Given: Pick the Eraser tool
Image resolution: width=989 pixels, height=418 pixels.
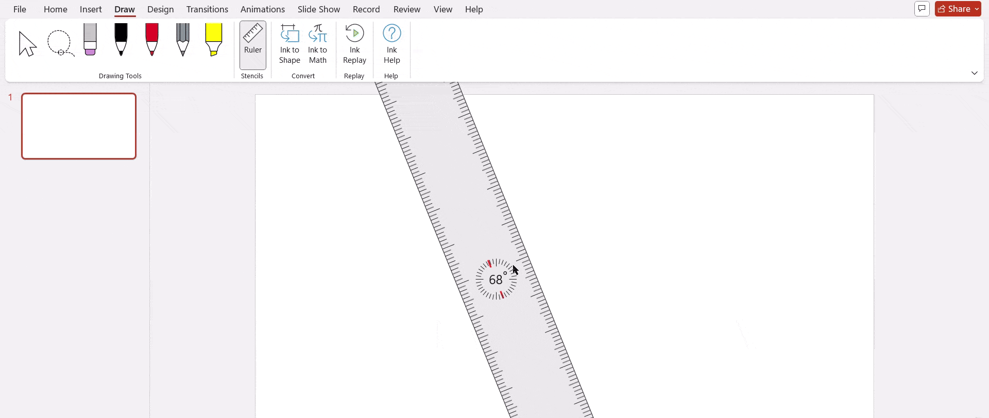Looking at the screenshot, I should (x=90, y=40).
